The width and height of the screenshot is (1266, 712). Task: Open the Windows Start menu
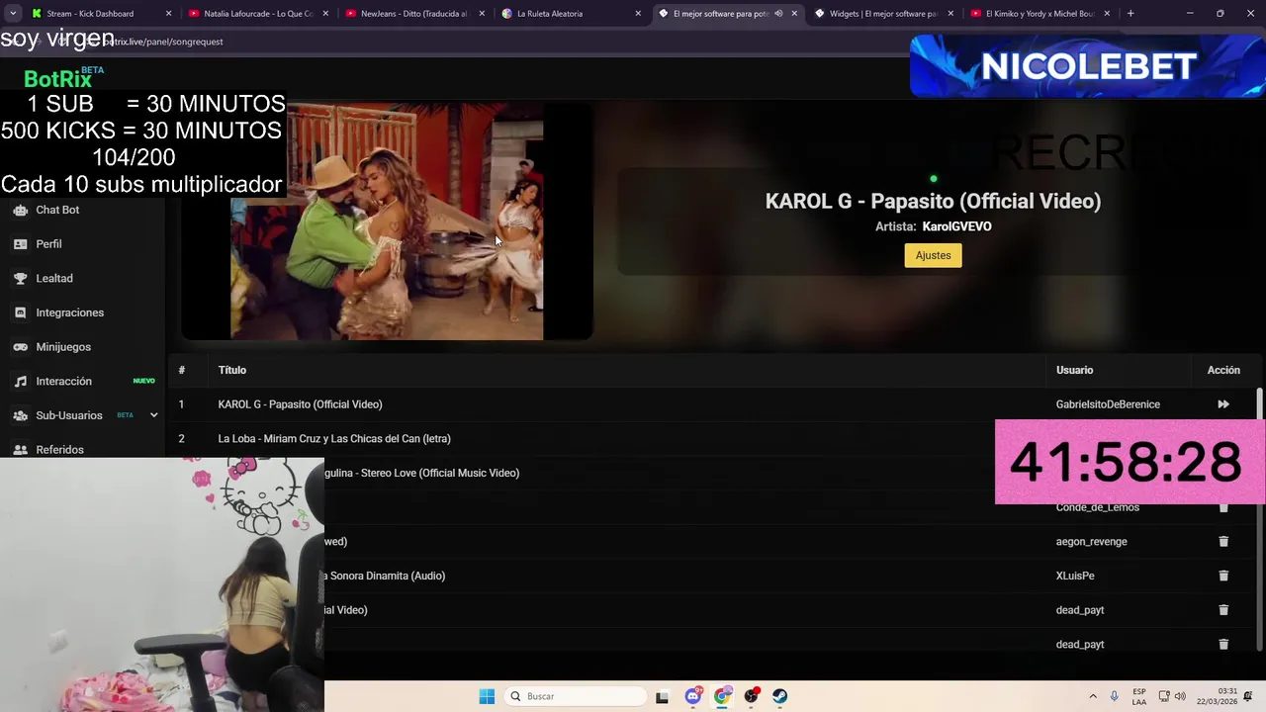(x=487, y=696)
